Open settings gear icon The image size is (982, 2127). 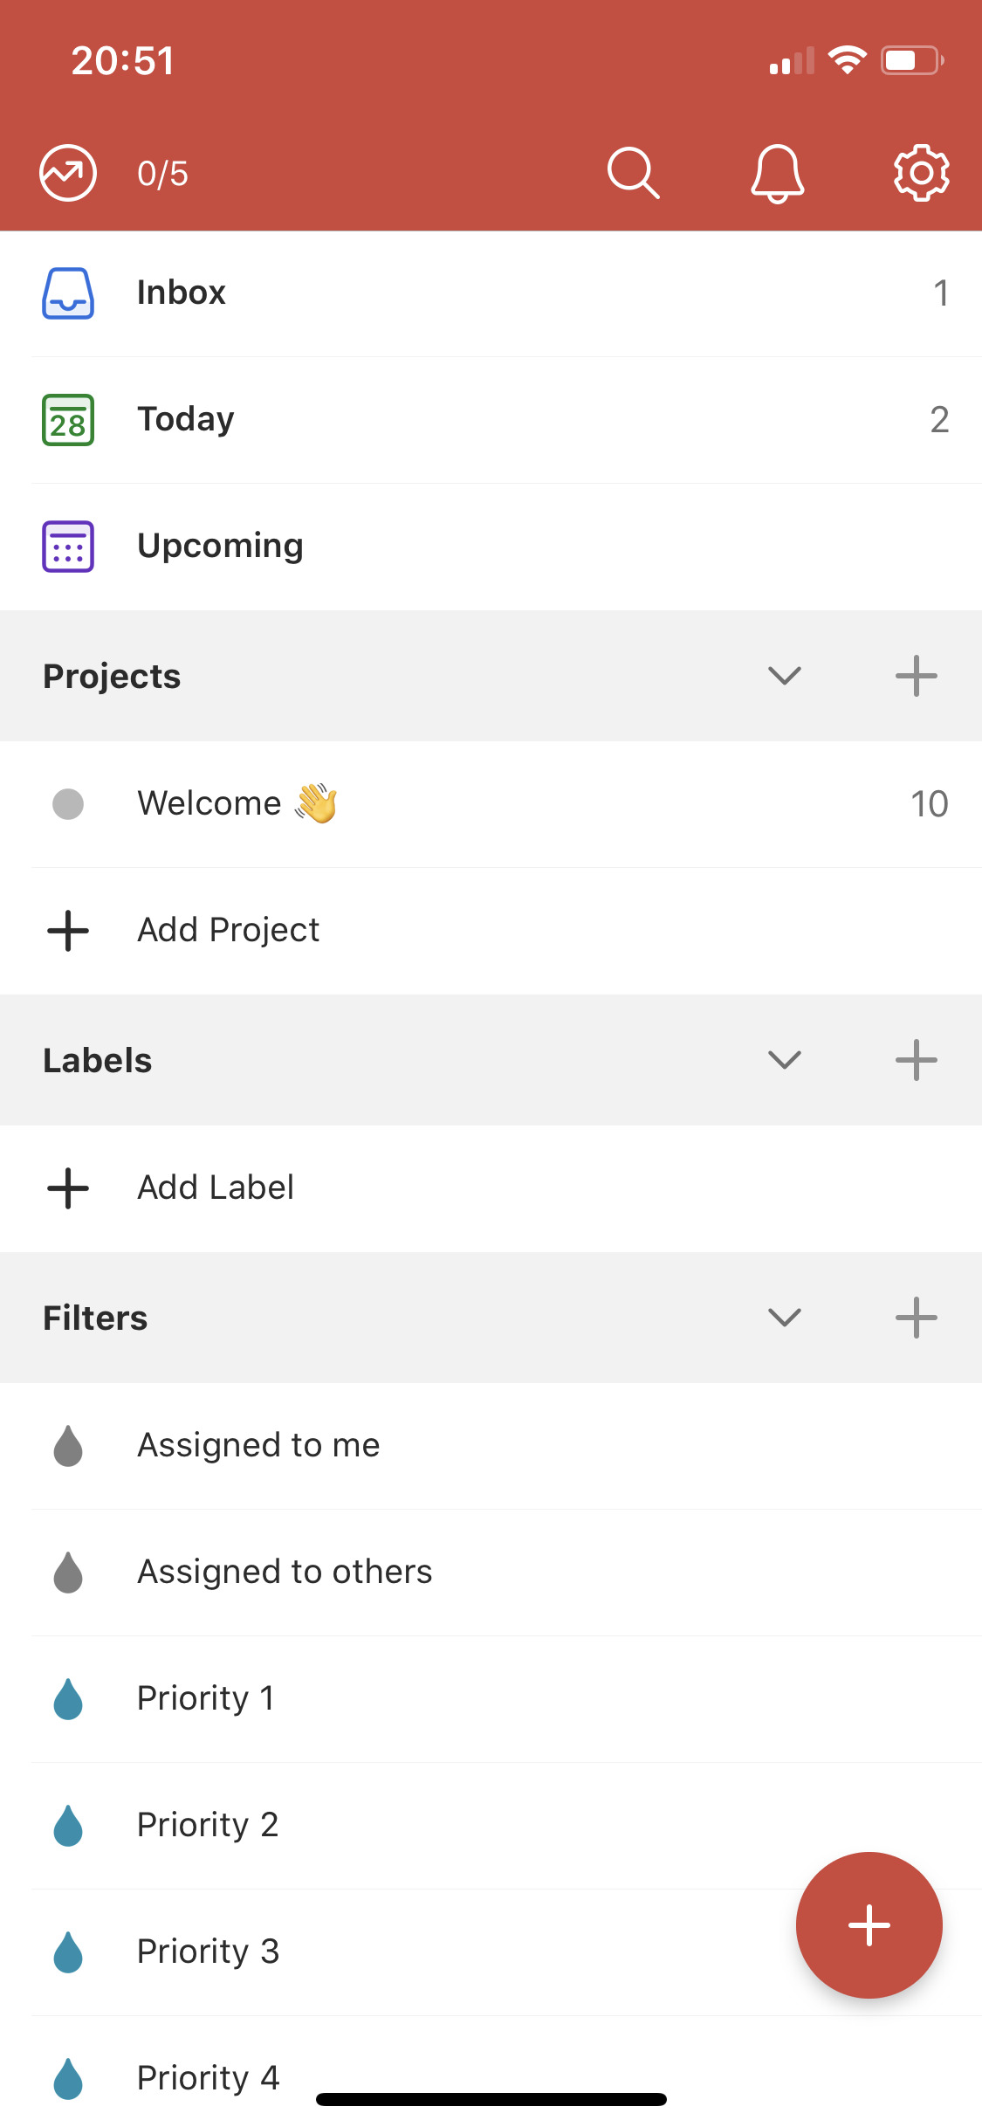tap(921, 173)
